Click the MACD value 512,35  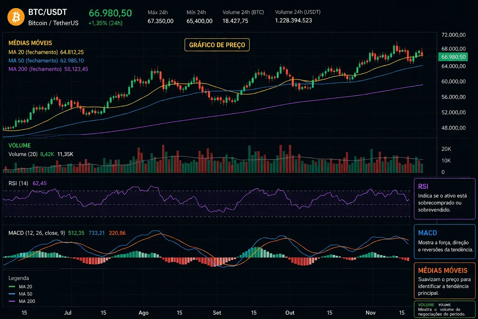click(76, 233)
